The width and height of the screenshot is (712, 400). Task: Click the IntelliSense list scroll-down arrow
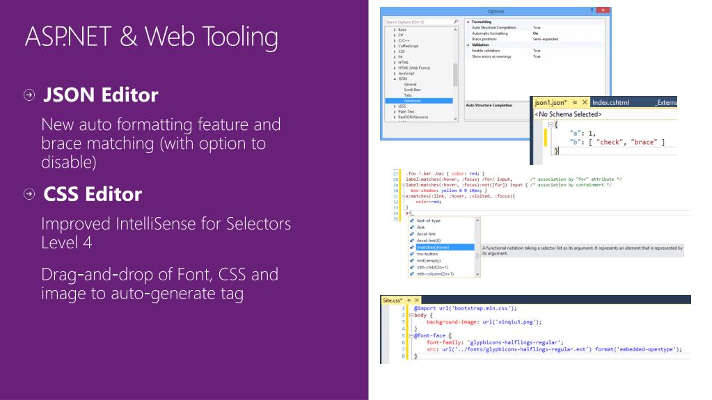(477, 274)
